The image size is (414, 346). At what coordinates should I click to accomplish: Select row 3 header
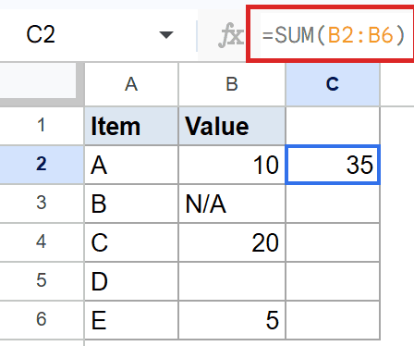[x=42, y=204]
